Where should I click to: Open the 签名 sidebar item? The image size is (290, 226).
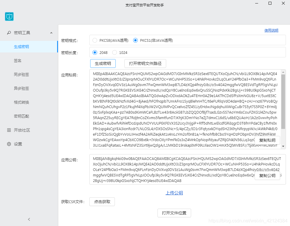pos(18,61)
